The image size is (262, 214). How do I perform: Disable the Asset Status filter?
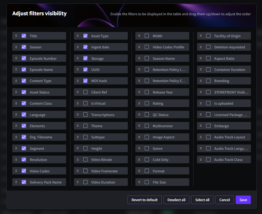(24, 92)
